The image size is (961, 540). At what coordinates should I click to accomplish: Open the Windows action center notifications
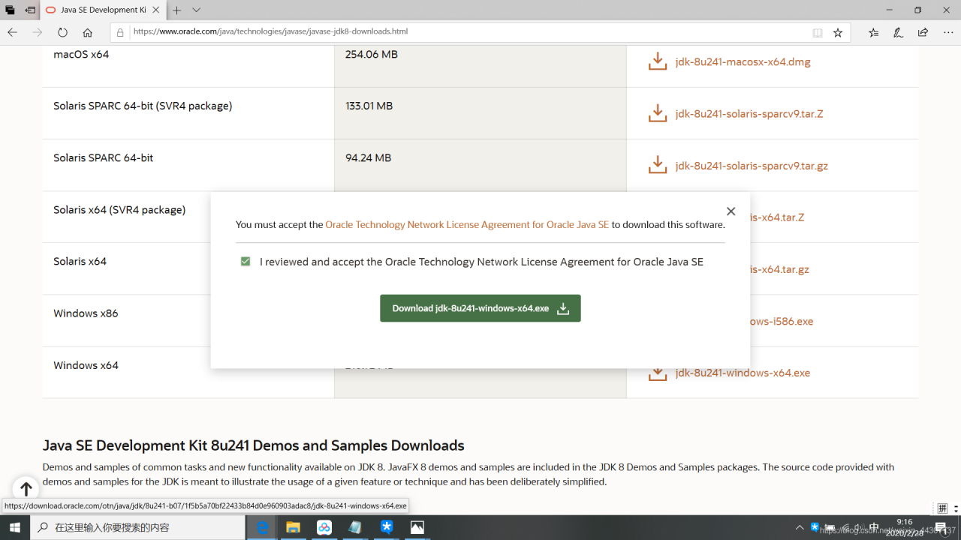pos(941,527)
